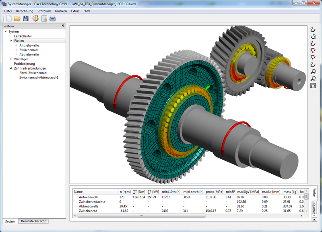Save the project using the floppy icon
The image size is (322, 232).
[26, 18]
